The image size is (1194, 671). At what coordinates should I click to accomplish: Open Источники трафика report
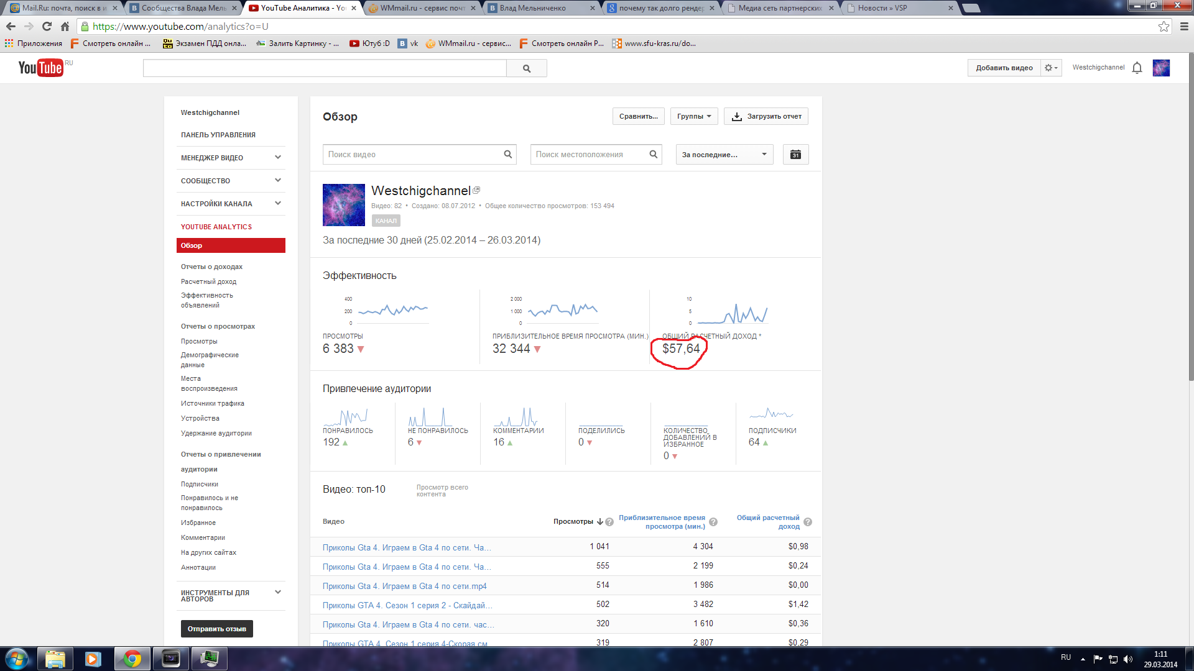point(213,403)
